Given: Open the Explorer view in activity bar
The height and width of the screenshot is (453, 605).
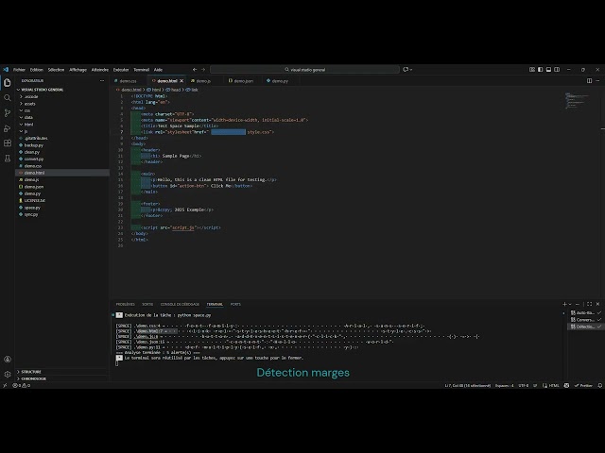Looking at the screenshot, I should tap(7, 83).
